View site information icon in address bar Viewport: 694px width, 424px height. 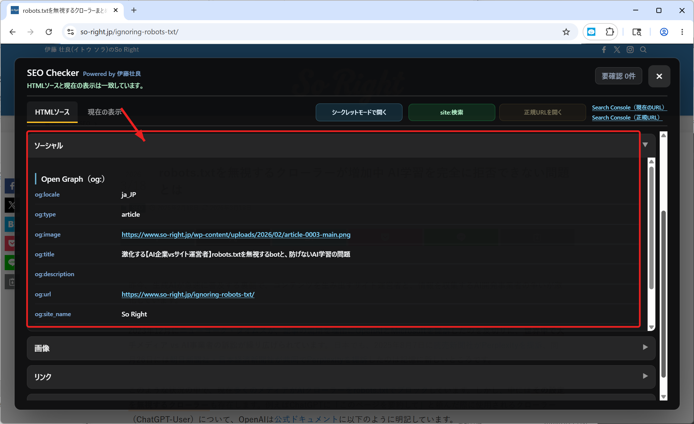click(71, 32)
